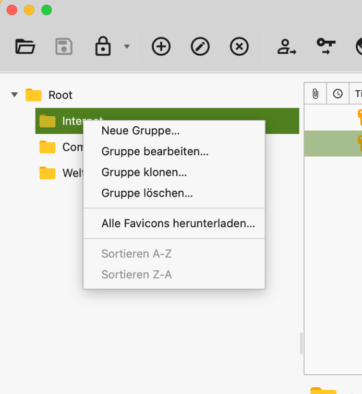Click the open database folder icon
Viewport: 362px width, 394px height.
[x=25, y=47]
